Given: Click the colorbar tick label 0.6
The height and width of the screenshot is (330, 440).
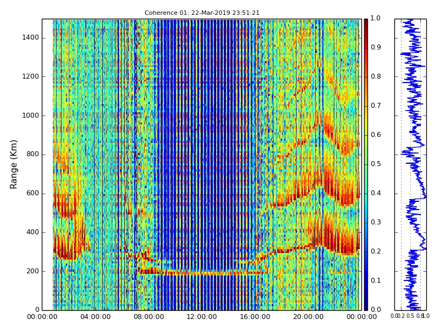Looking at the screenshot, I should (x=376, y=135).
